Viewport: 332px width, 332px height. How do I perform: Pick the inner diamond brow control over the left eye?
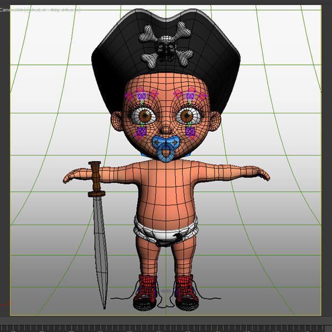154,94
